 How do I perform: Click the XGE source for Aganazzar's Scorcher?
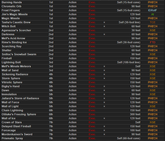tap(152, 30)
